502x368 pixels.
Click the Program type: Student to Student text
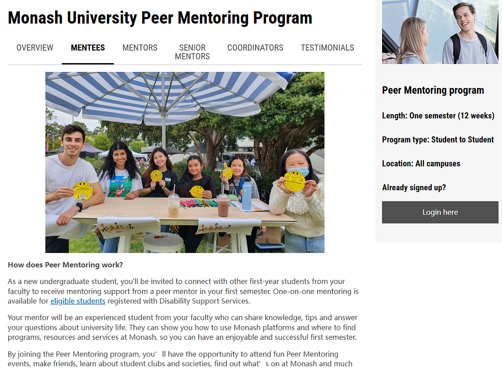438,140
